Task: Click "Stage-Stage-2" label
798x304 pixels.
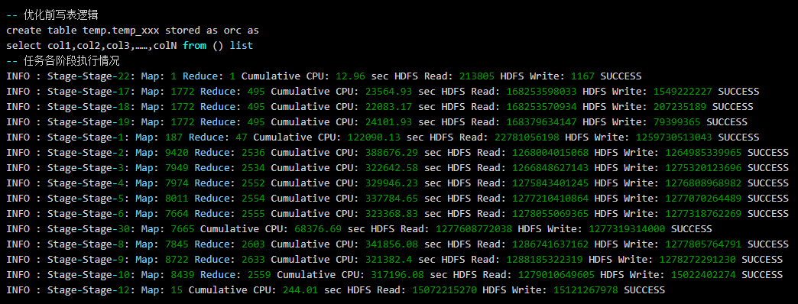Action: point(86,153)
